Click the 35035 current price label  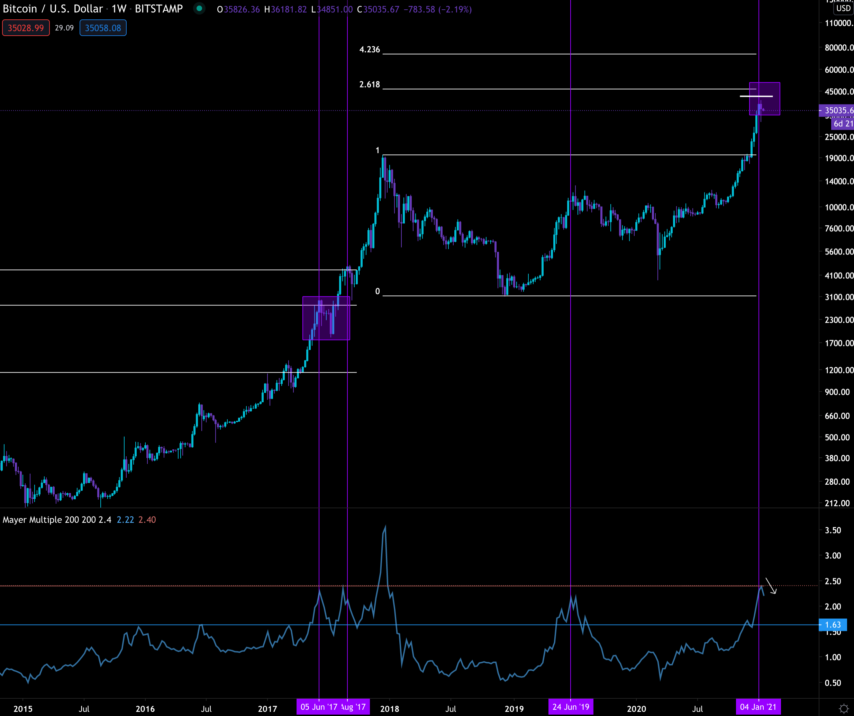point(837,110)
